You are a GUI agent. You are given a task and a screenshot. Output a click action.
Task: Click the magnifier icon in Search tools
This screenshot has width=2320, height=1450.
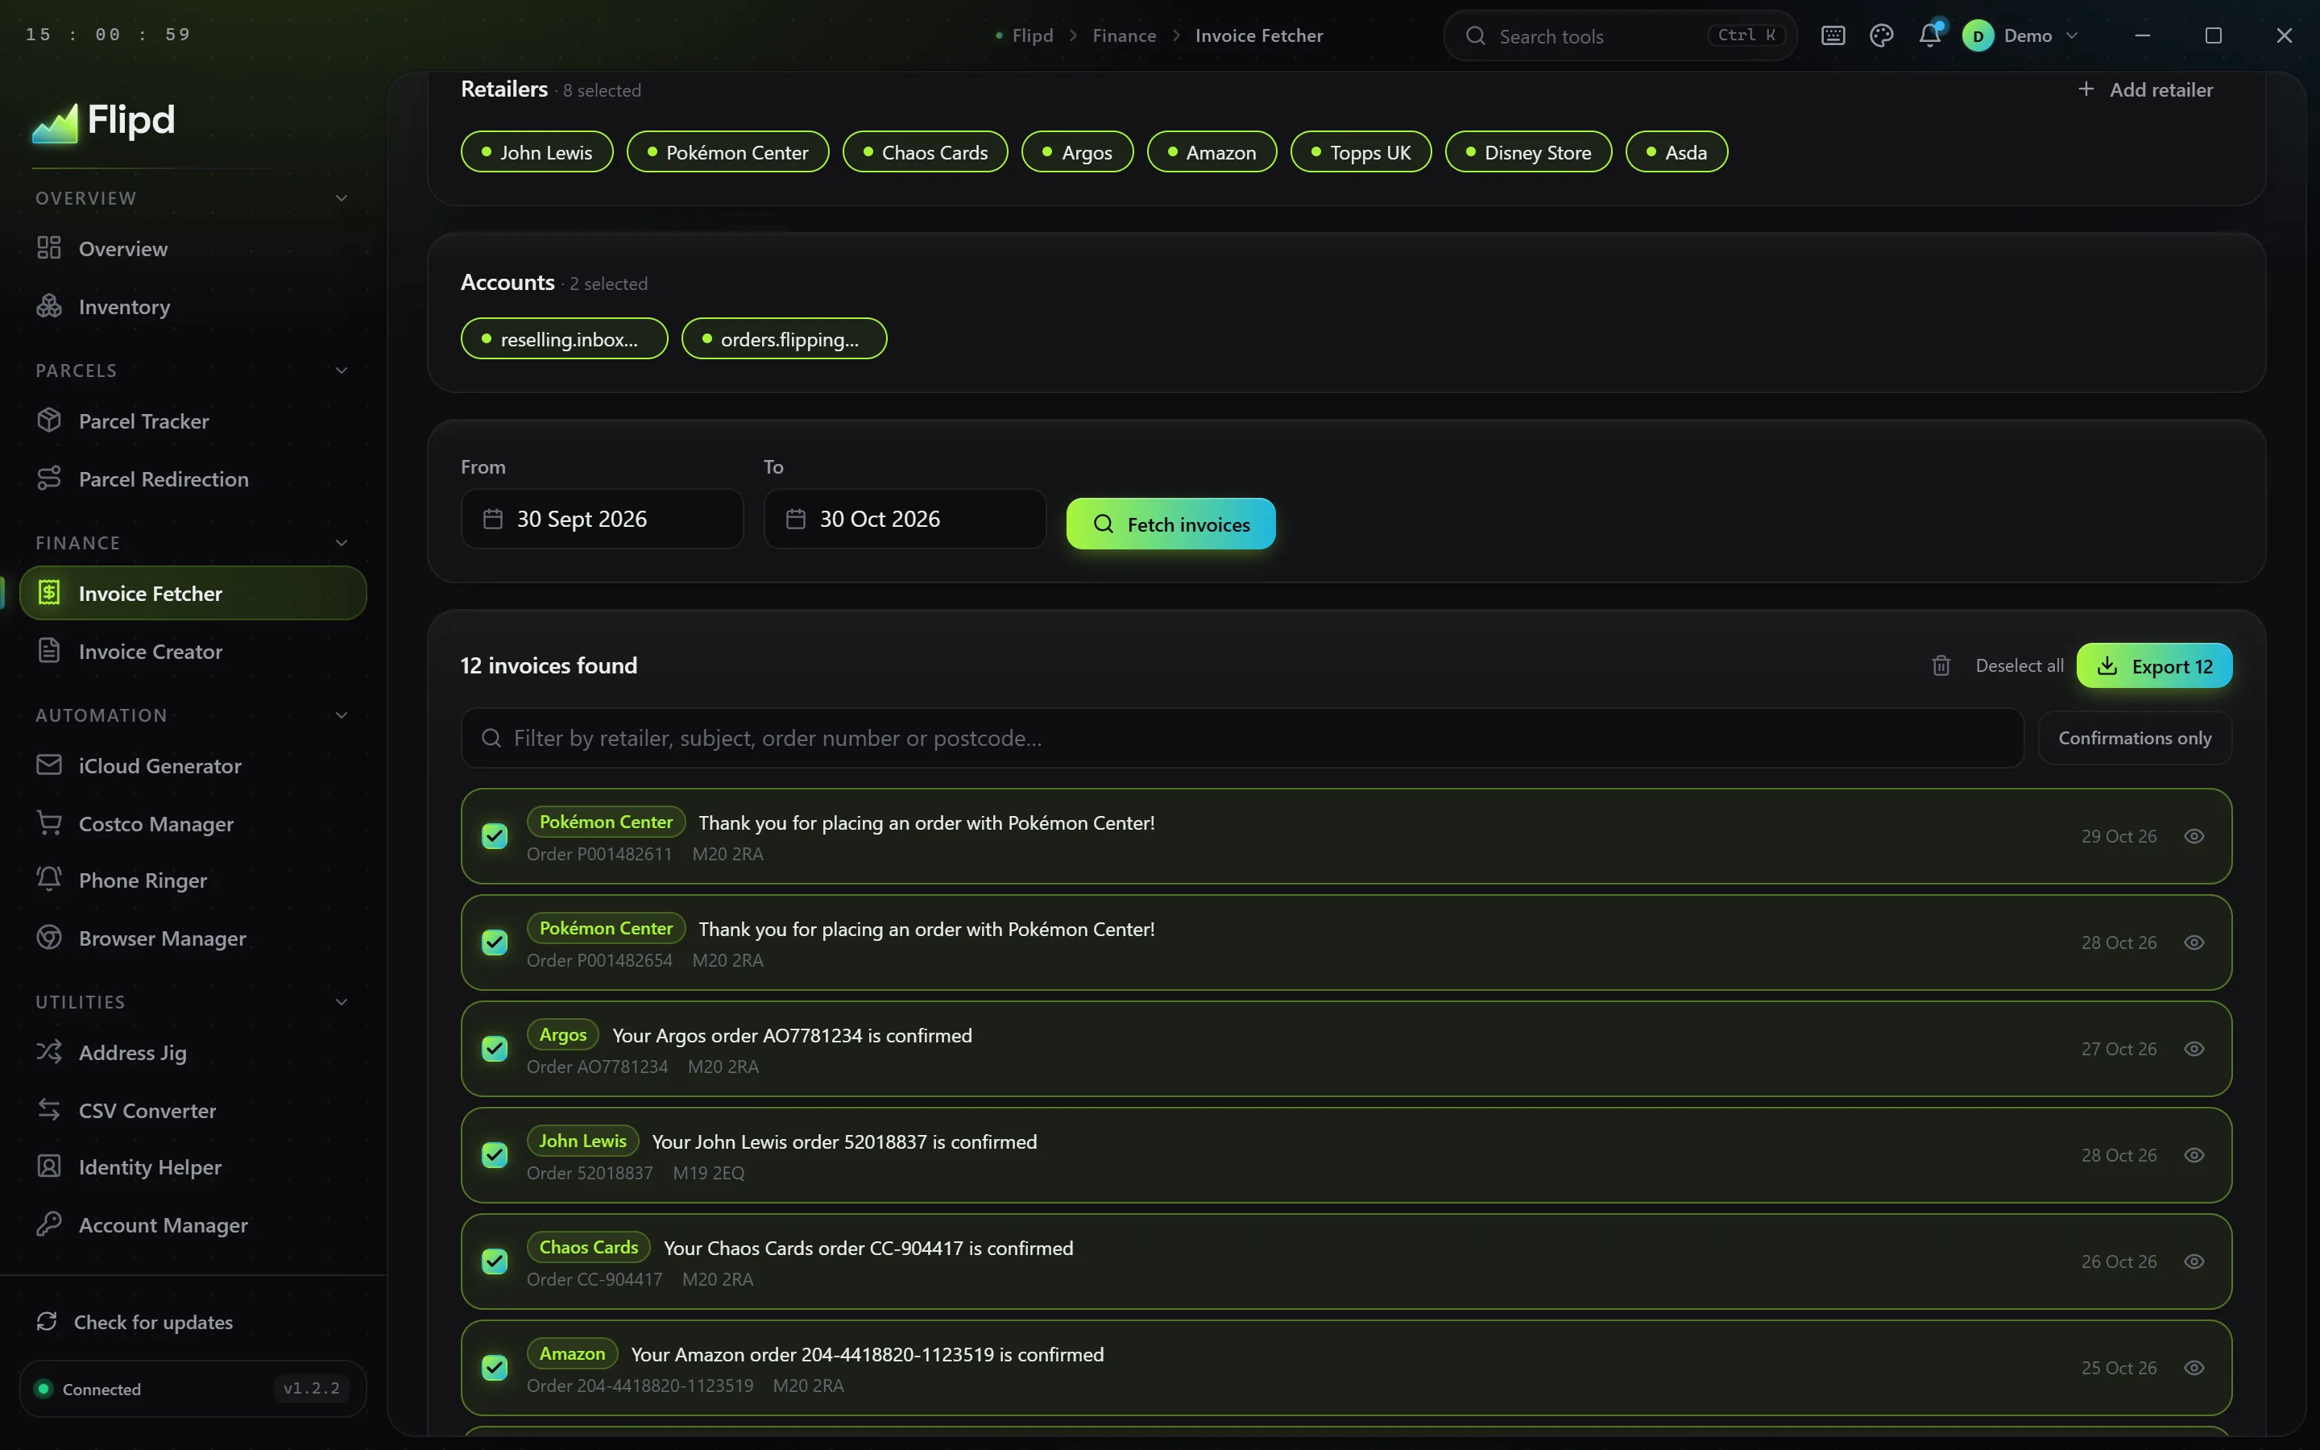click(1476, 35)
